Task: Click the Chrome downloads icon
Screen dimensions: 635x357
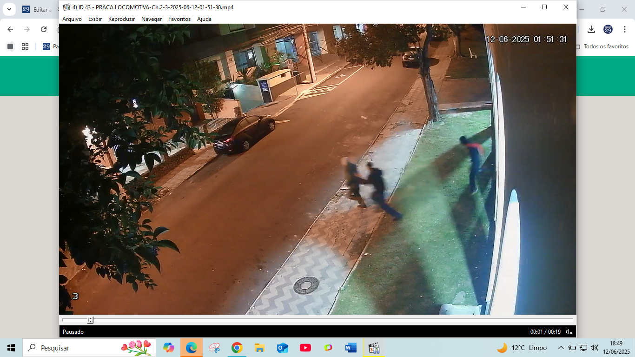Action: [591, 29]
